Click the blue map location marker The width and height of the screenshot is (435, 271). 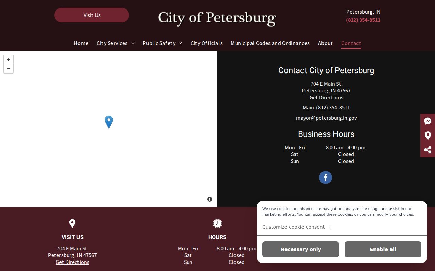[x=109, y=122]
